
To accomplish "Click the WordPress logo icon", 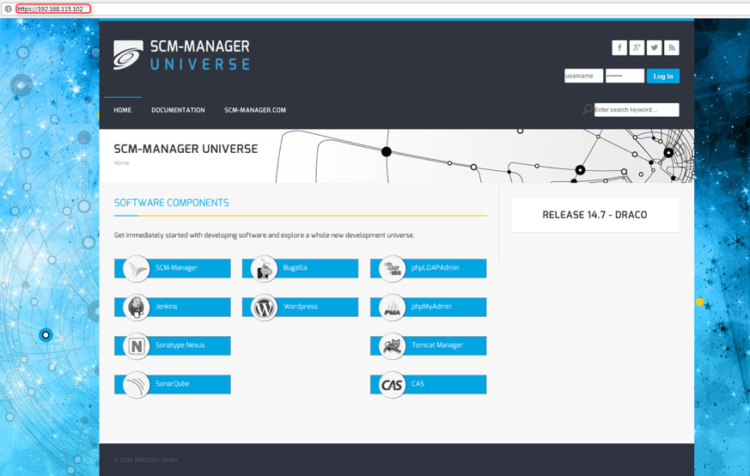I will click(x=264, y=307).
